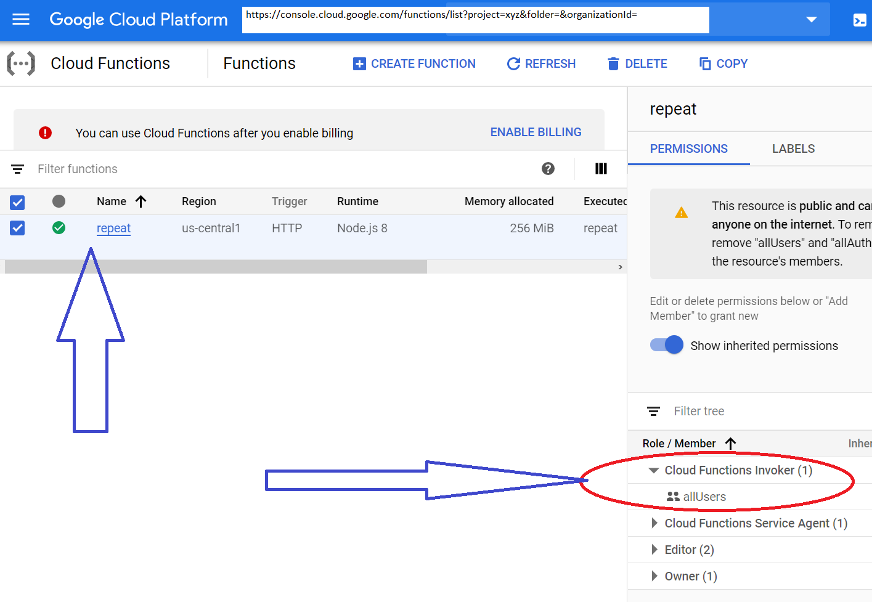872x602 pixels.
Task: Click CREATE FUNCTION button
Action: click(x=414, y=63)
